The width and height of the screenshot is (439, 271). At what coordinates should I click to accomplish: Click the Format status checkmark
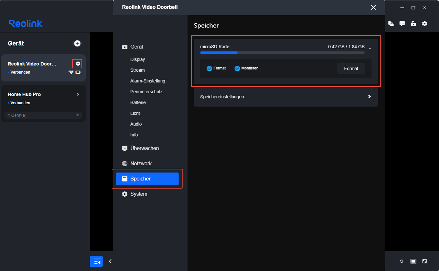click(209, 68)
